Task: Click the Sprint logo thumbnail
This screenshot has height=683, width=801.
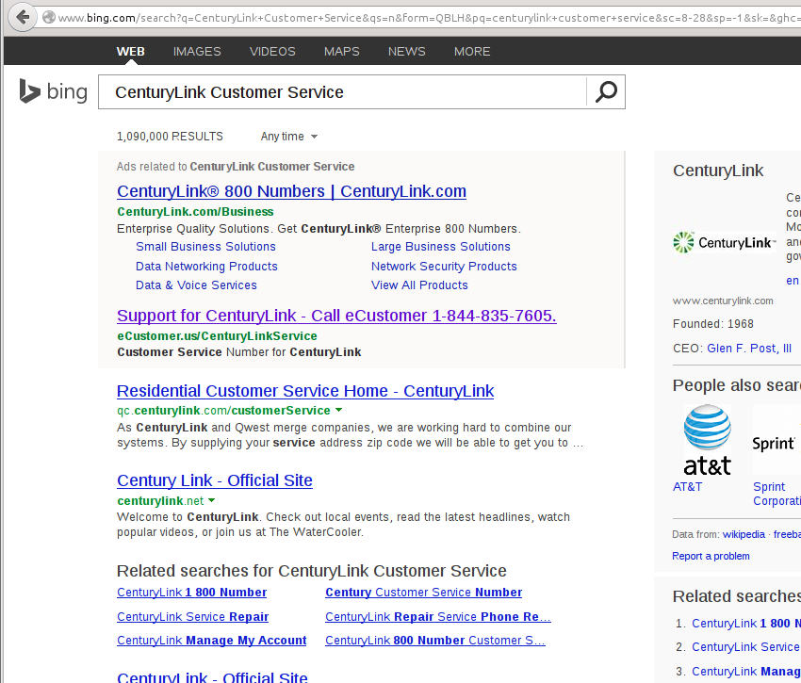Action: click(776, 440)
